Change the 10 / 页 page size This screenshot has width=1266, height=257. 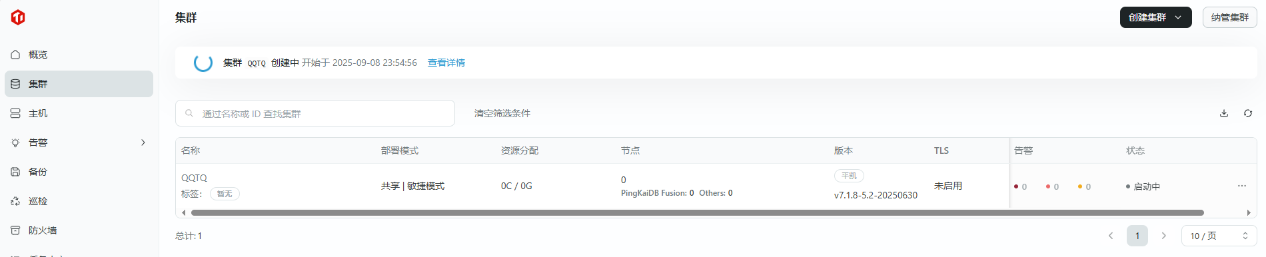tap(1219, 236)
